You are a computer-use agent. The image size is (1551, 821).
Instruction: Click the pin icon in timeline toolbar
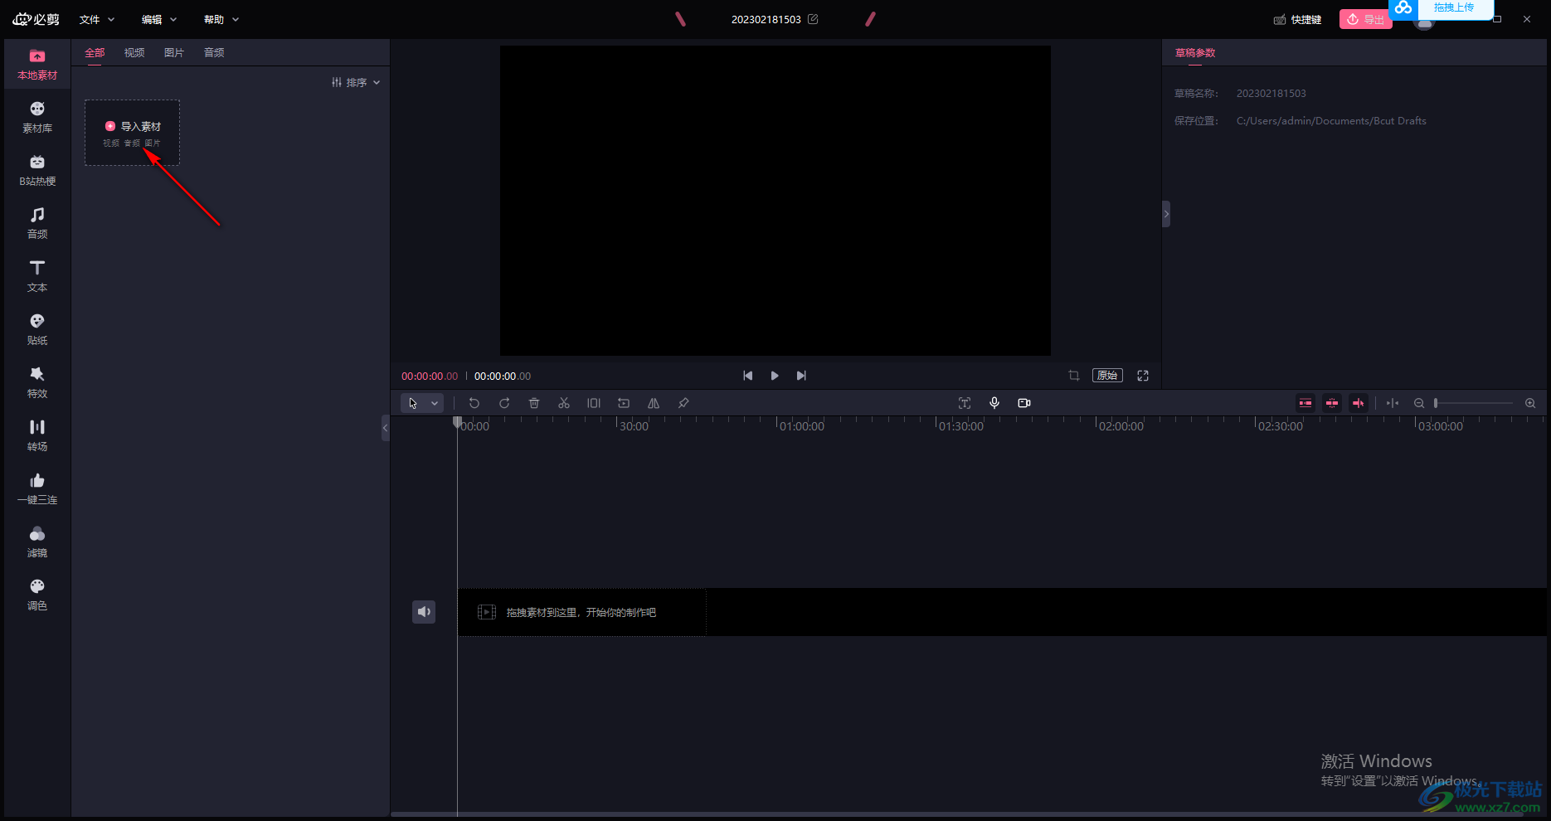[x=683, y=403]
